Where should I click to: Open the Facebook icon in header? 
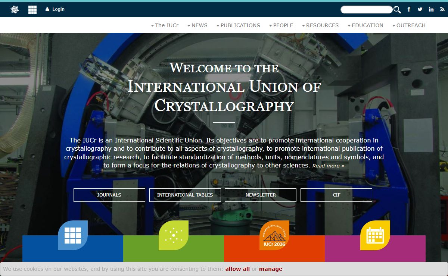click(409, 9)
